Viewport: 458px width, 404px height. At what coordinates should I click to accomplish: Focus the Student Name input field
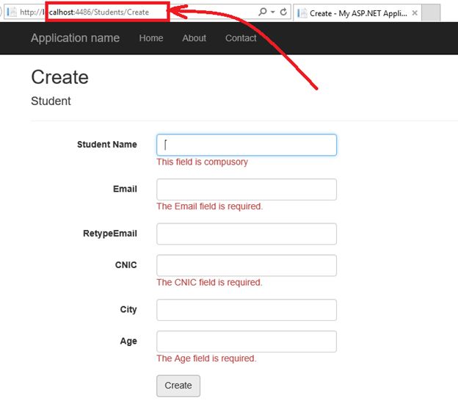pos(247,145)
